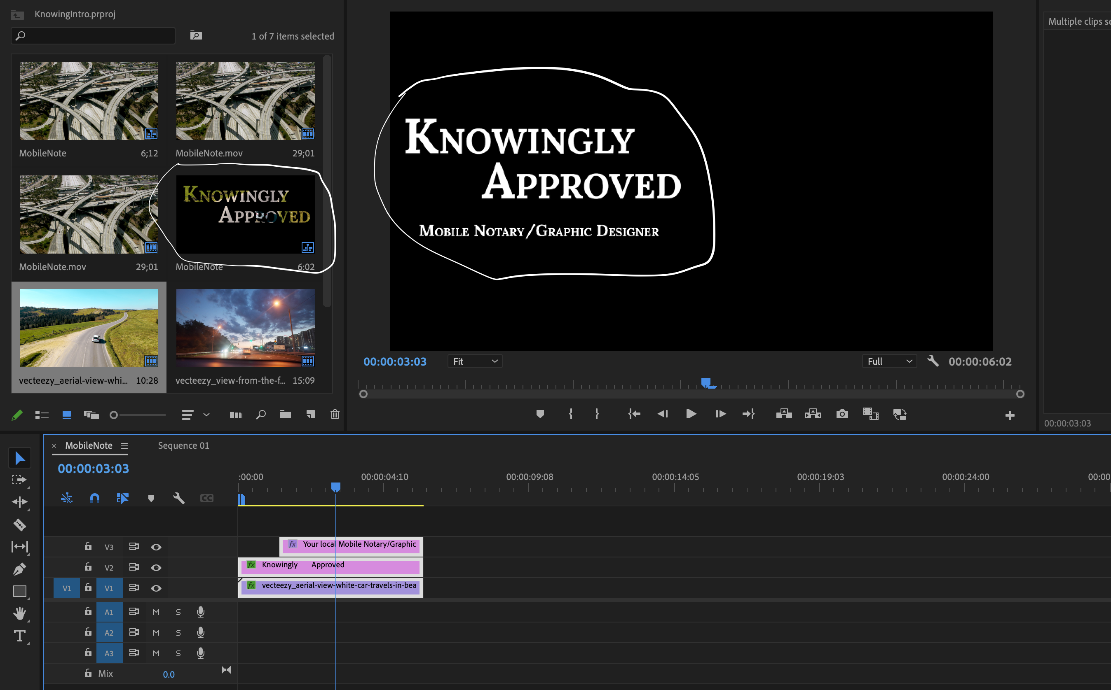Lock video track V3 with the padlock
This screenshot has height=690, width=1111.
click(88, 546)
